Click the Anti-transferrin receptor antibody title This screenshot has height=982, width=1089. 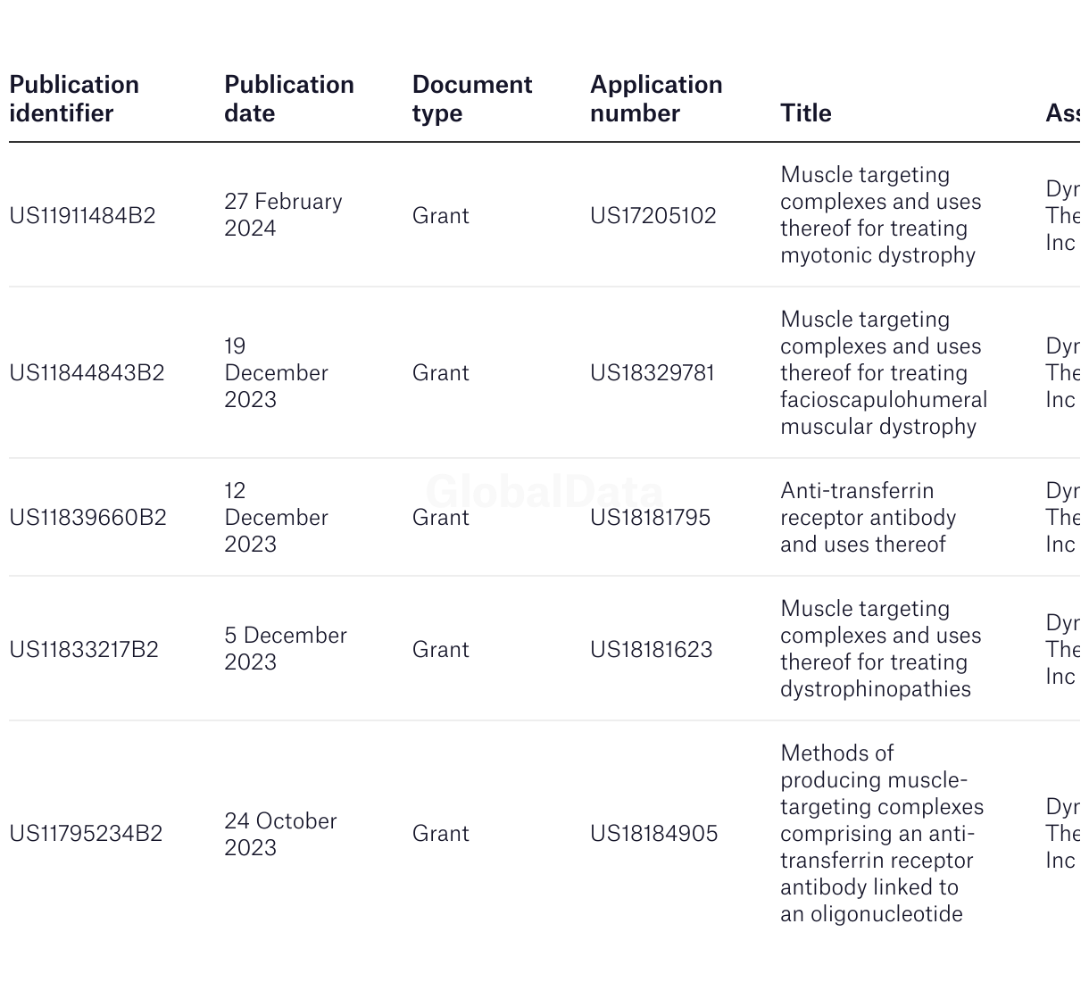pyautogui.click(x=867, y=518)
